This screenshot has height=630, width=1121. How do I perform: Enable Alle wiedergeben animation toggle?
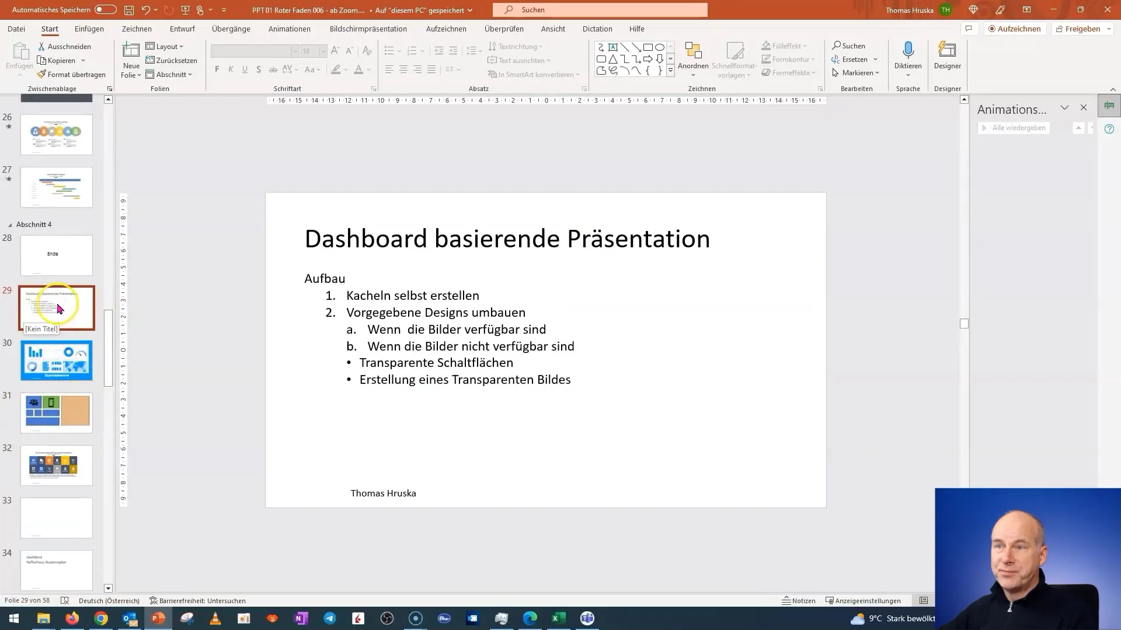pos(1014,127)
